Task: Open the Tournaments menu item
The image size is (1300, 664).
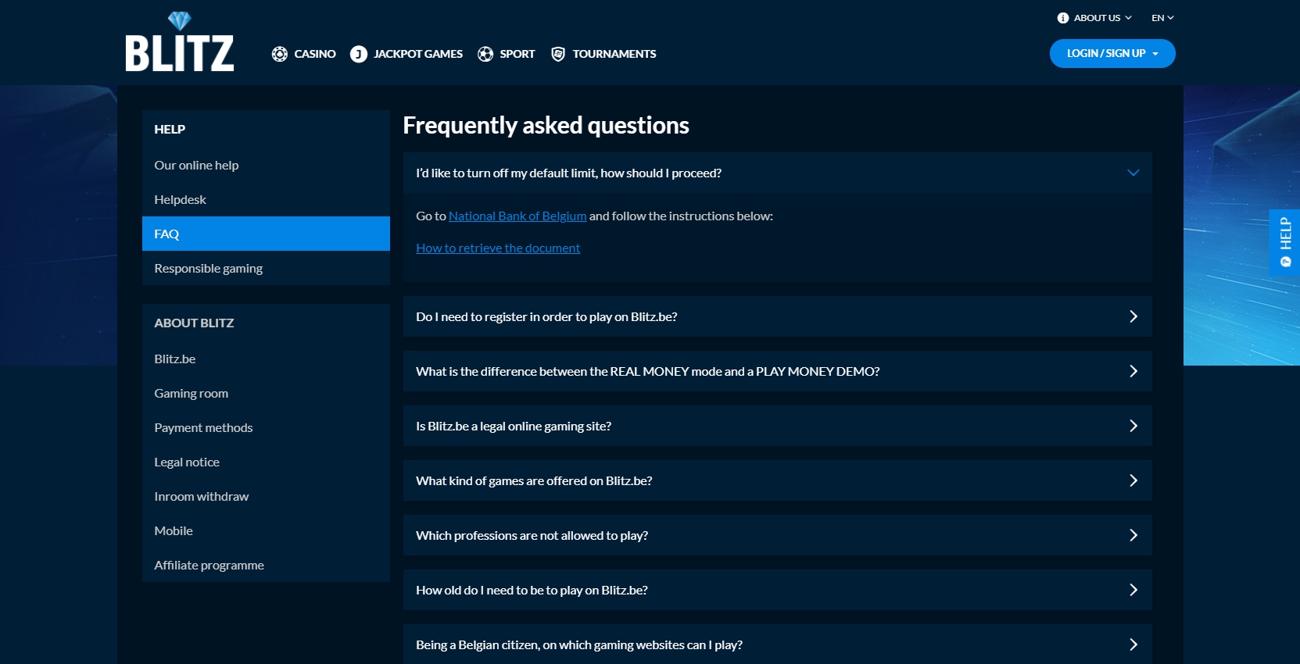Action: 603,54
